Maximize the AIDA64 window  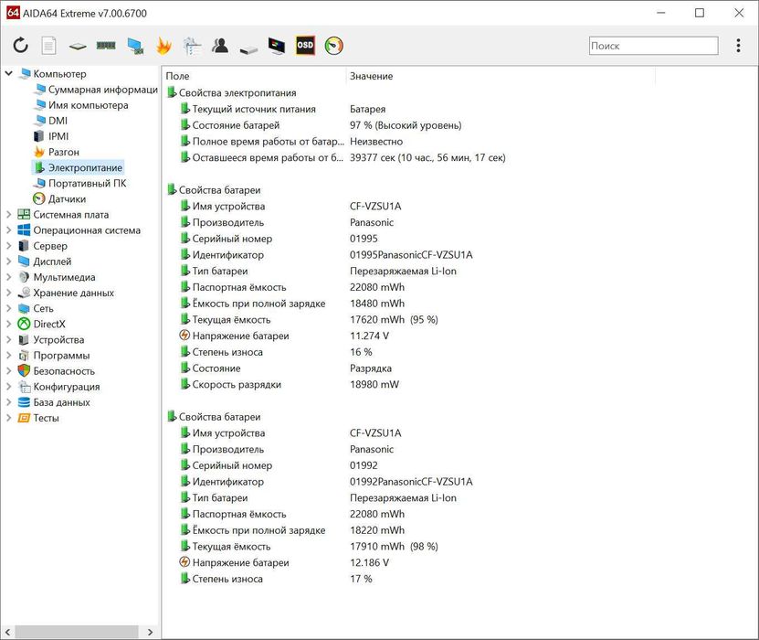point(700,13)
